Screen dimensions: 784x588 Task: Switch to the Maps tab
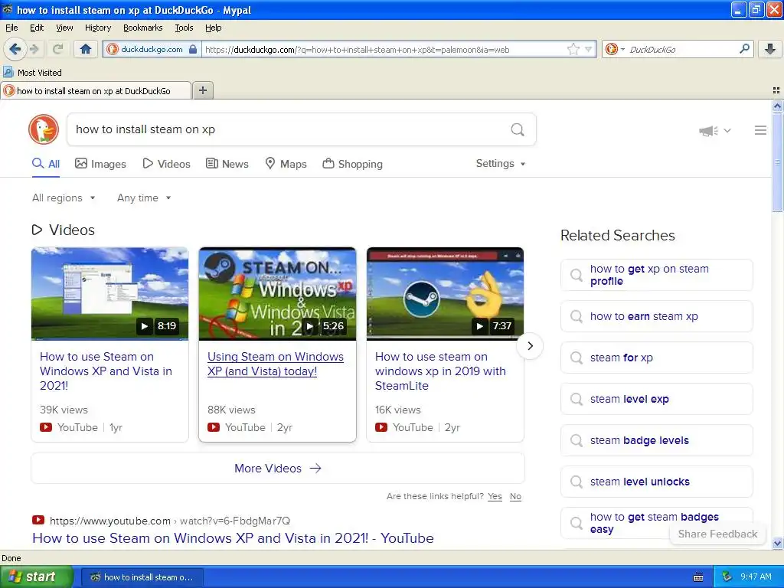point(286,164)
